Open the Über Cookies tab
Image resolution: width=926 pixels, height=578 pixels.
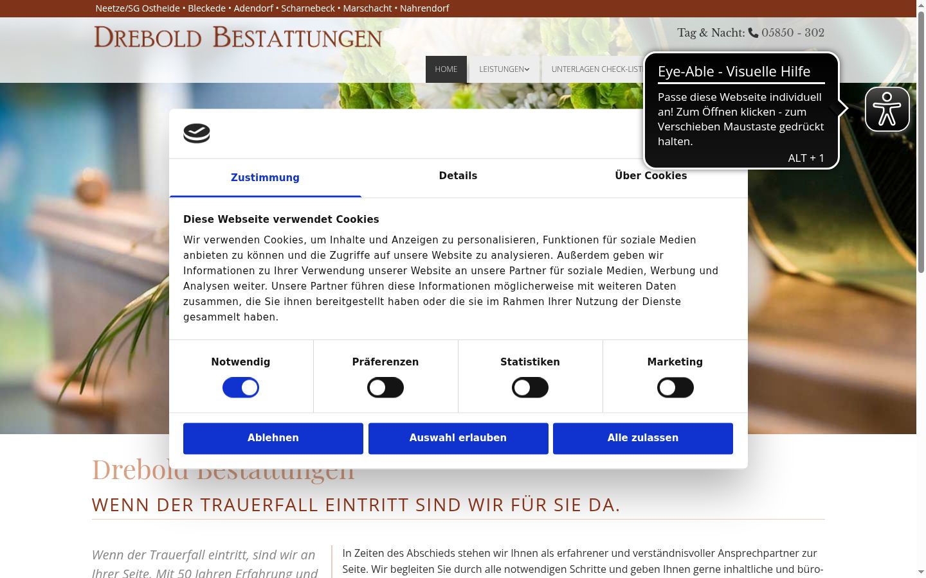[651, 176]
